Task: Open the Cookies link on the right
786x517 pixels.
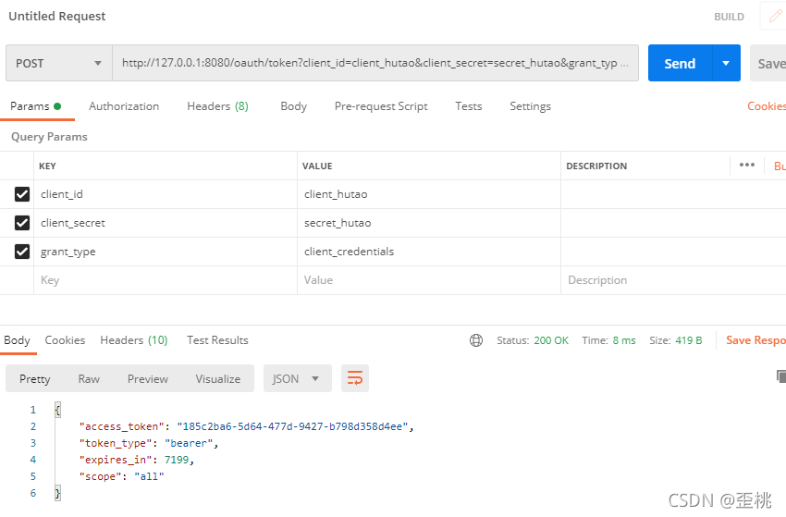Action: [767, 106]
